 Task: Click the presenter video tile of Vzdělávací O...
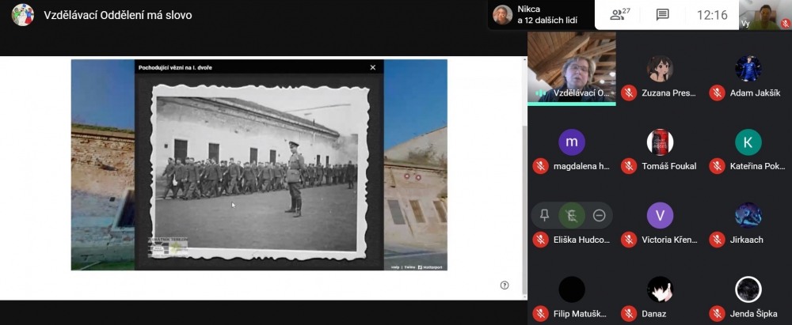click(572, 69)
